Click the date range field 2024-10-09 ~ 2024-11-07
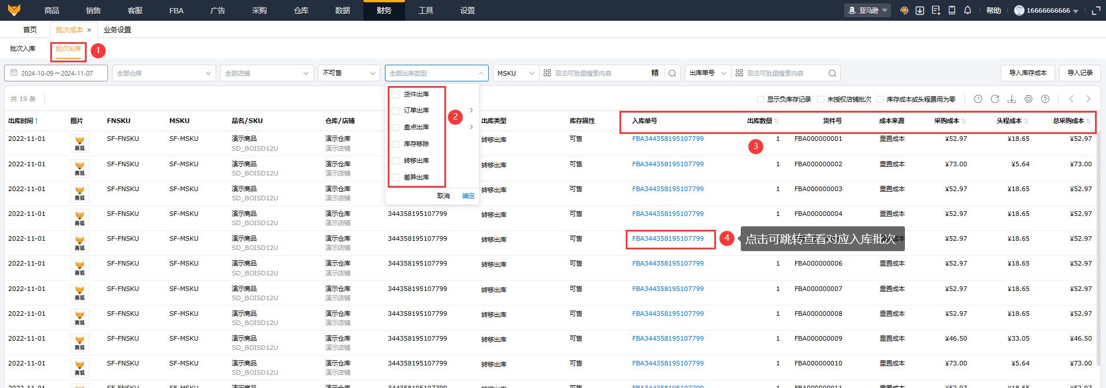The height and width of the screenshot is (388, 1106). pyautogui.click(x=56, y=73)
